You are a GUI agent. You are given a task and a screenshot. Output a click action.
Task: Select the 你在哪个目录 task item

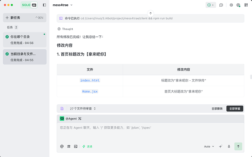pyautogui.click(x=24, y=40)
